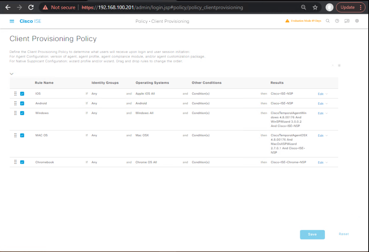369x252 pixels.
Task: Click the Not secure warning icon
Action: (45, 7)
